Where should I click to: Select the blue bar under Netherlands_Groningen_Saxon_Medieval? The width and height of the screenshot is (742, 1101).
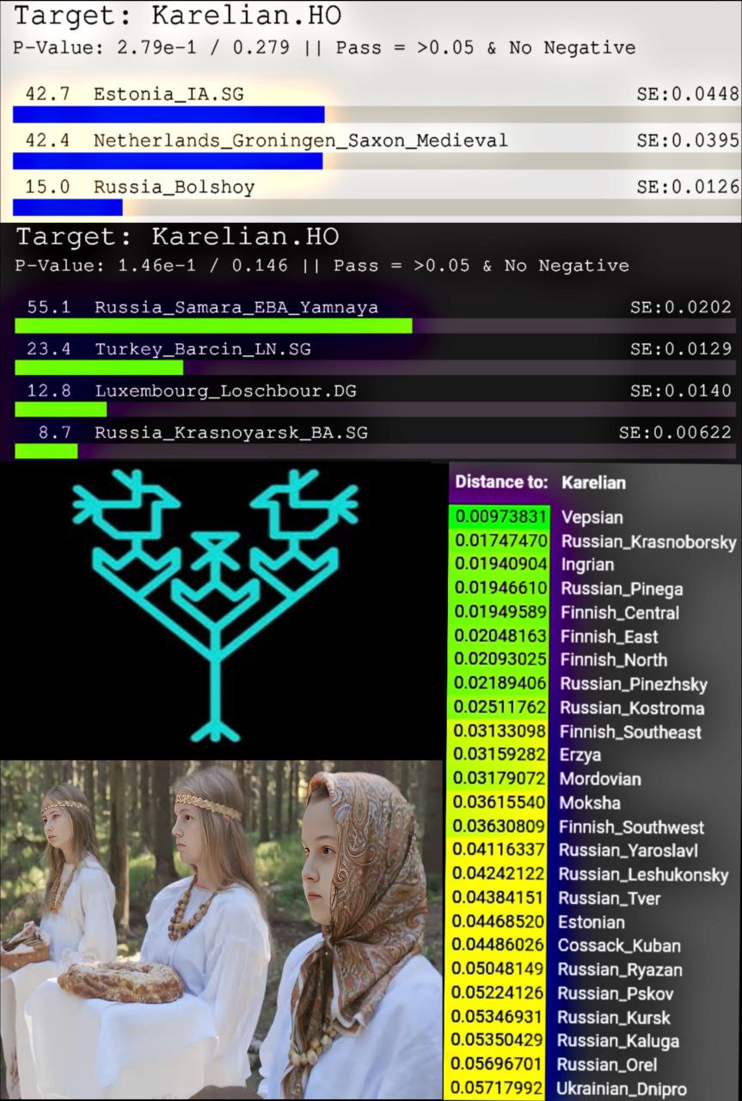pyautogui.click(x=168, y=161)
